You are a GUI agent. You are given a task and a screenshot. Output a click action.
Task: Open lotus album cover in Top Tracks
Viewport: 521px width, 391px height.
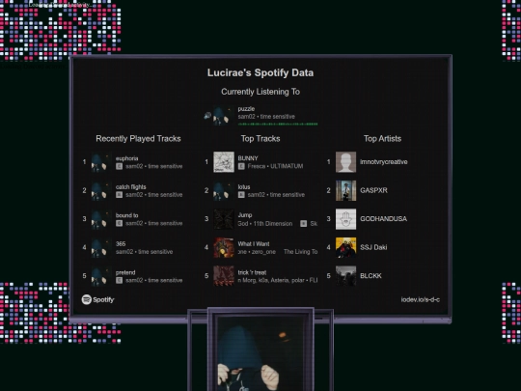[x=224, y=190]
